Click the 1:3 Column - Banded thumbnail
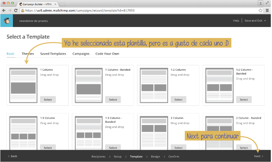 pyautogui.click(x=89, y=133)
